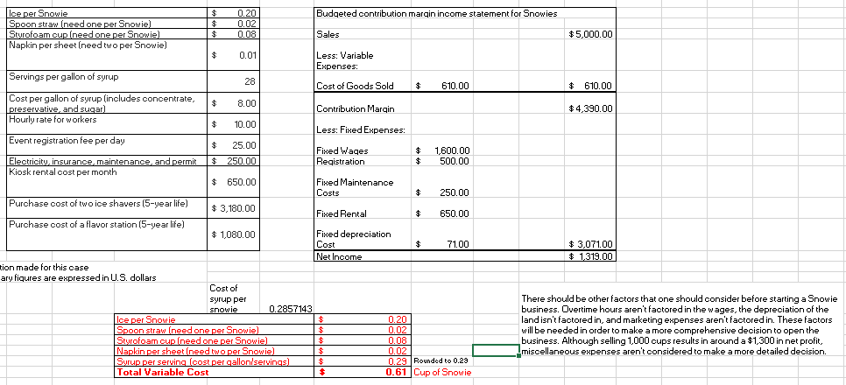This screenshot has height=385, width=846.
Task: Select the black 'Spoon straw (need one per Snowie)' cell
Action: tap(107, 23)
